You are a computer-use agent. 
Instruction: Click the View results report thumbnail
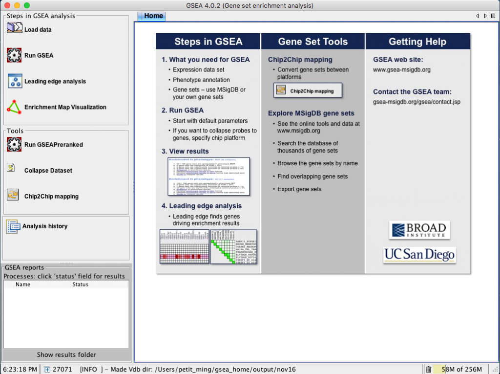(208, 176)
